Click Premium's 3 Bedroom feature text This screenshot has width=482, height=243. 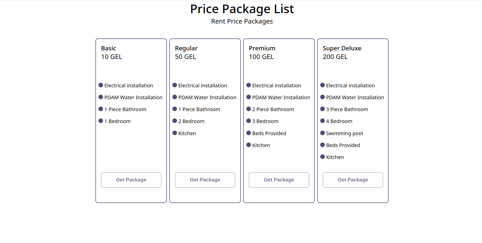[x=265, y=121]
